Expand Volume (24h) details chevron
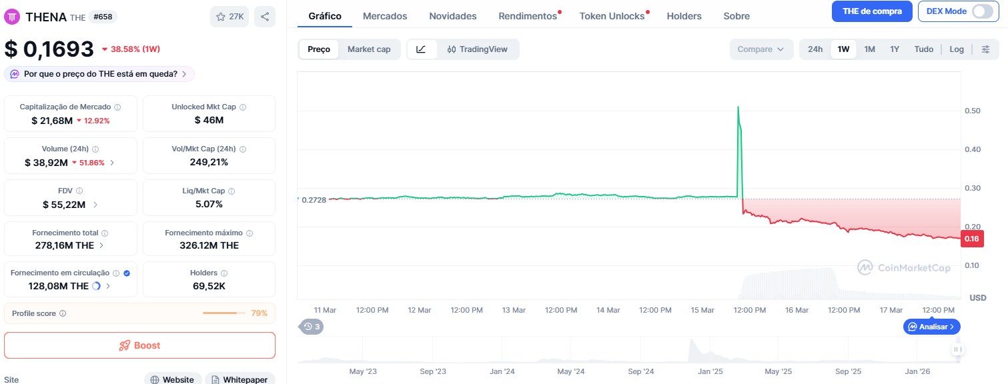 pos(112,163)
